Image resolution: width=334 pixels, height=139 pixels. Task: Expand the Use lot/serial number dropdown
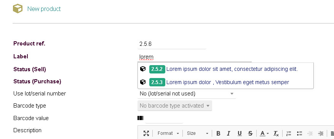(x=187, y=94)
